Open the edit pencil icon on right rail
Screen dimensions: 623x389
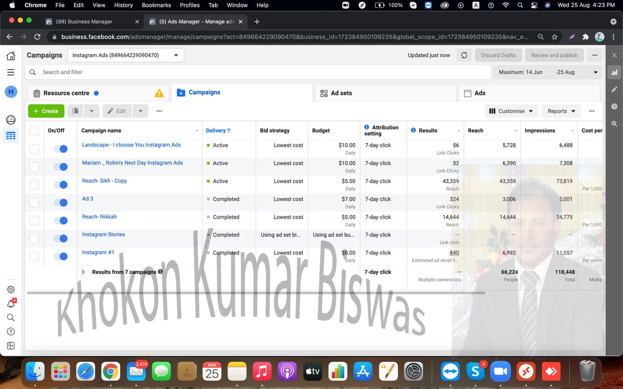click(614, 89)
